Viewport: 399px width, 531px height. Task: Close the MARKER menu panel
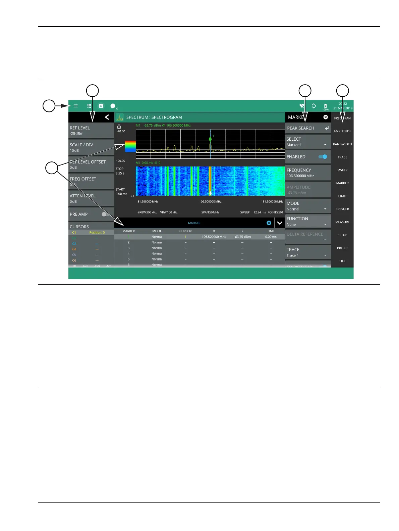[326, 117]
